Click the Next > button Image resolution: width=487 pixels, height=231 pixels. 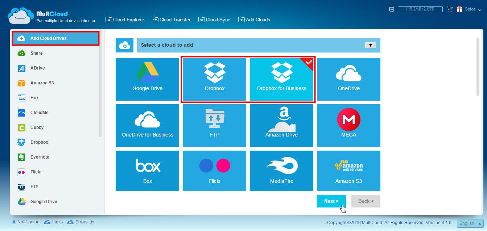[331, 201]
